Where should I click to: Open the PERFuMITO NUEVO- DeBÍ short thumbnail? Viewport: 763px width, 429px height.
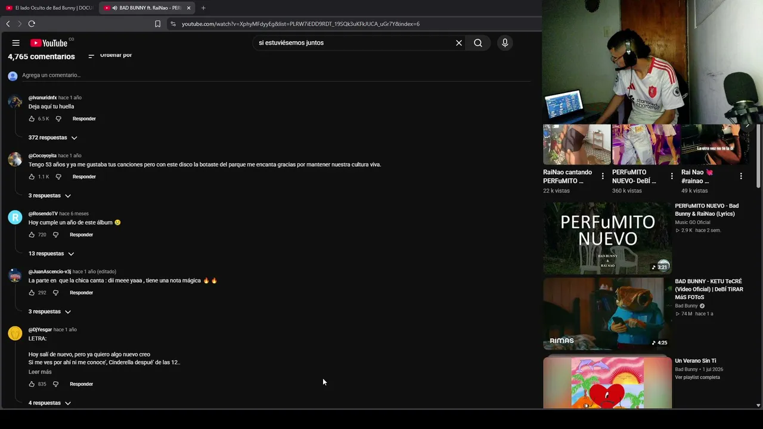point(646,144)
